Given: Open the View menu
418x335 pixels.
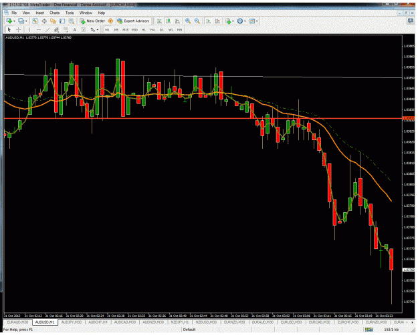Looking at the screenshot, I should click(x=26, y=13).
